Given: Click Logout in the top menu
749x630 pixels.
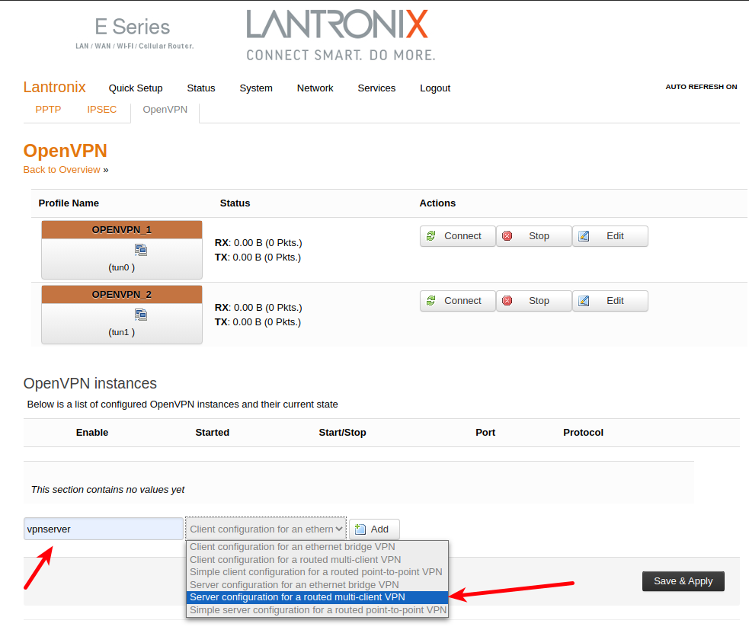Looking at the screenshot, I should (x=435, y=88).
